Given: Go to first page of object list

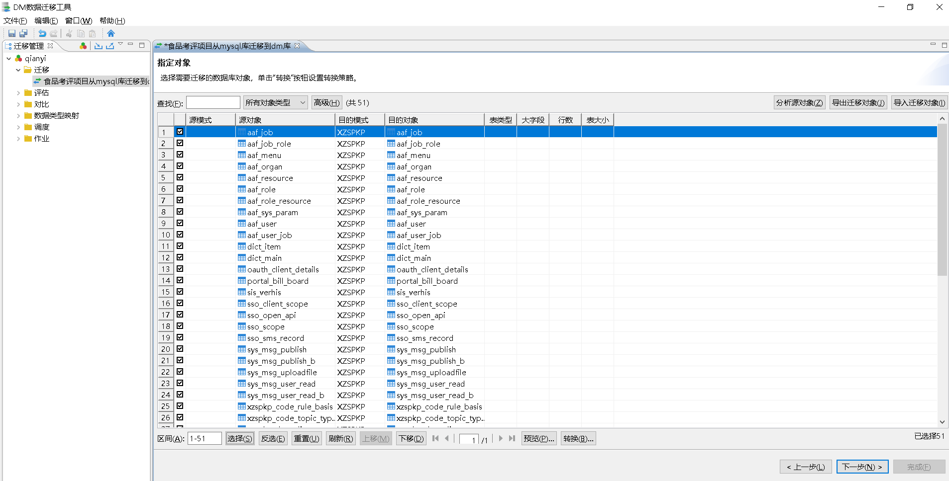Looking at the screenshot, I should [435, 438].
